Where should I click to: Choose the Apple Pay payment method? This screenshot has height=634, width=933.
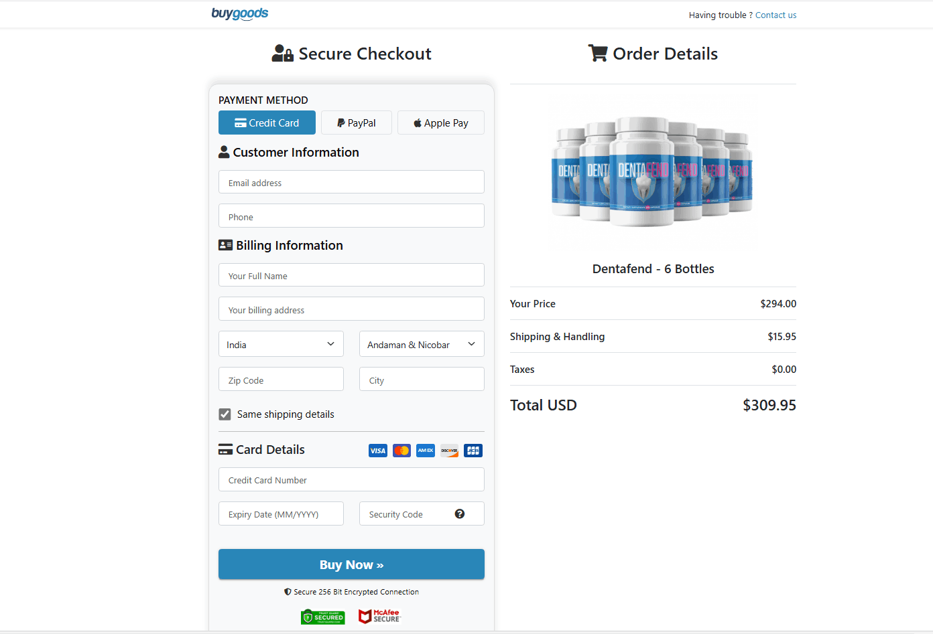(x=440, y=123)
